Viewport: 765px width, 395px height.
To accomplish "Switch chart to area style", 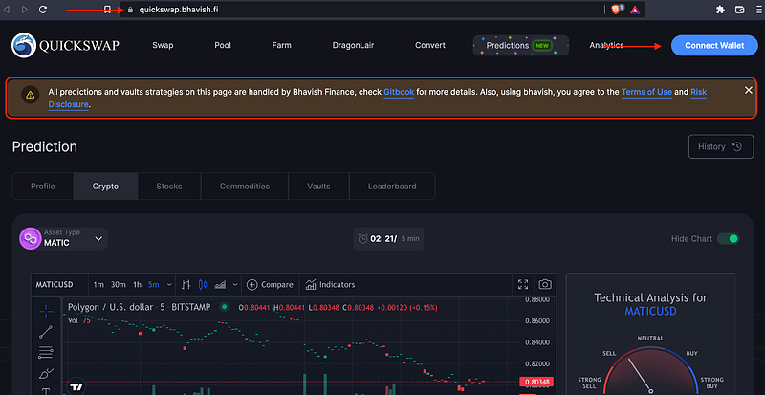I will (221, 285).
